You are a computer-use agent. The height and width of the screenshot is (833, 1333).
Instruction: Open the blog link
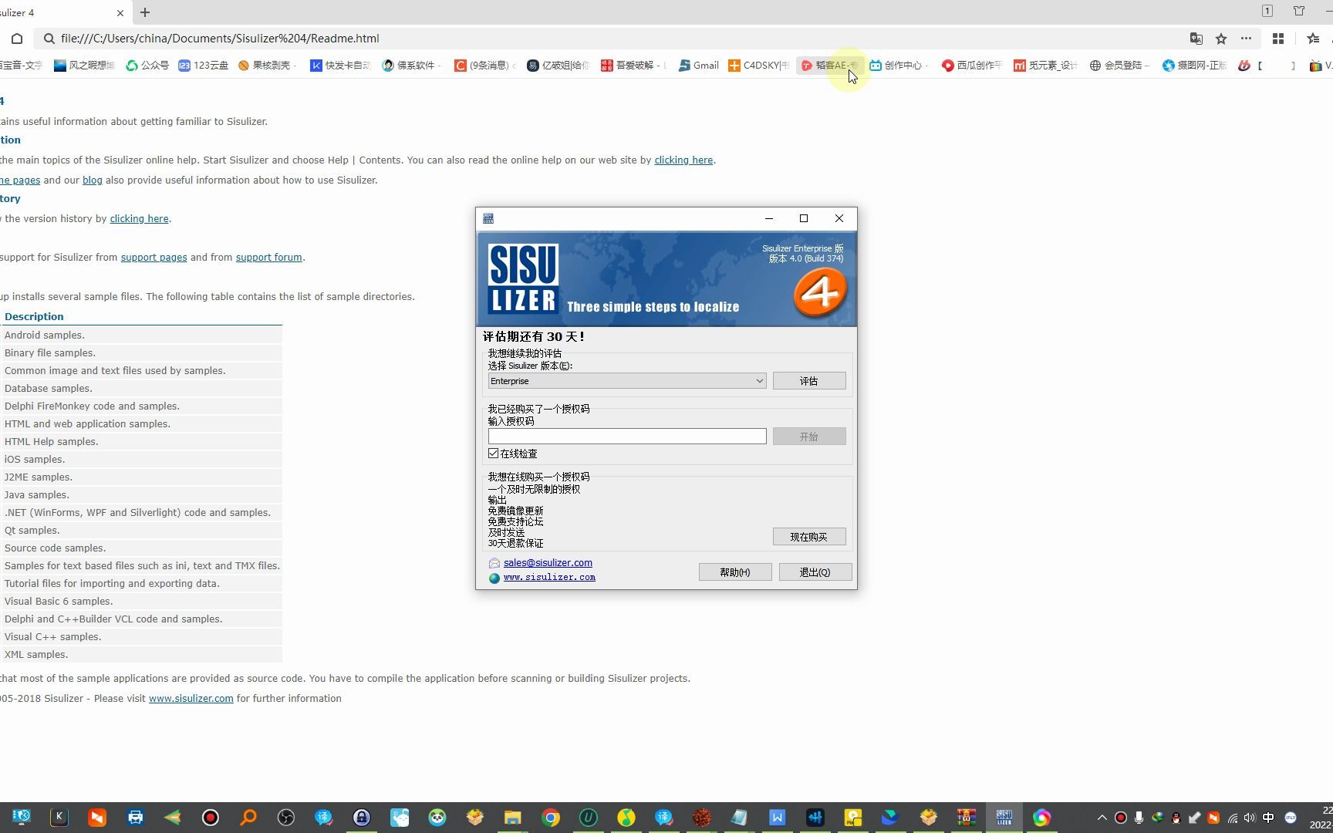click(93, 180)
